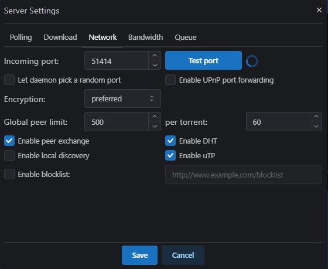This screenshot has width=328, height=269.
Task: Disable peer exchange checkbox
Action: [x=9, y=141]
